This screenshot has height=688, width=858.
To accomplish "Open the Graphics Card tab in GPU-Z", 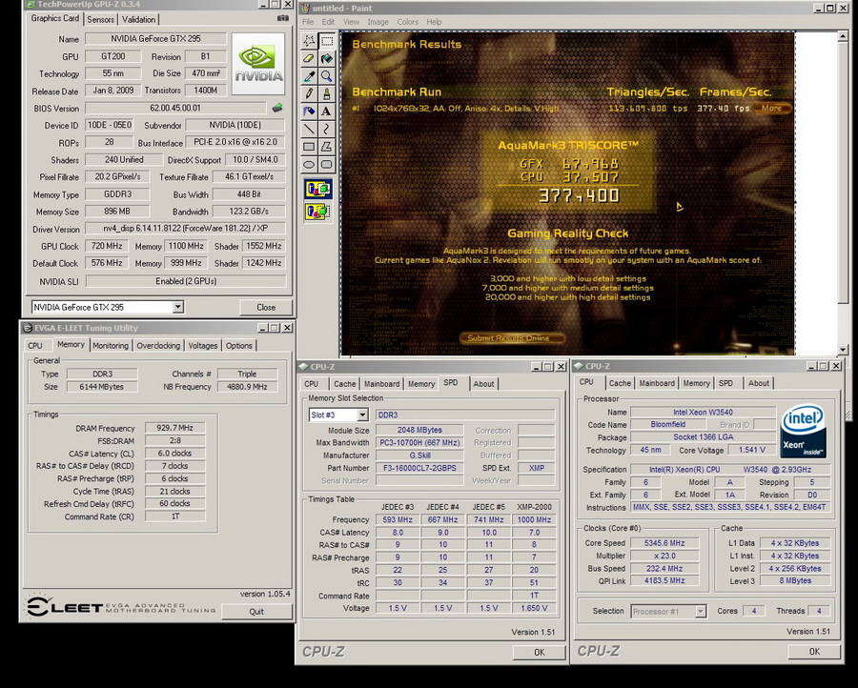I will [54, 18].
